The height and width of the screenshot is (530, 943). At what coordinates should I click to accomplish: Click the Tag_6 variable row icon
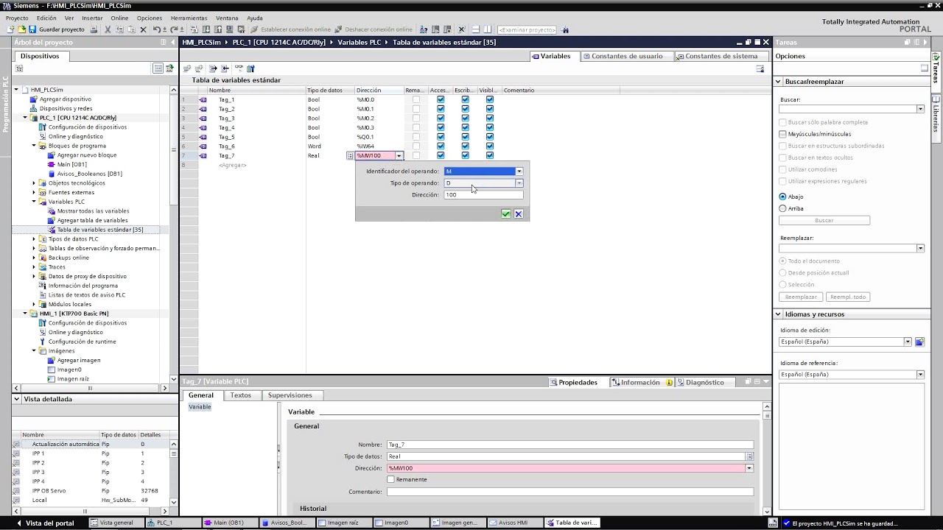click(x=203, y=146)
